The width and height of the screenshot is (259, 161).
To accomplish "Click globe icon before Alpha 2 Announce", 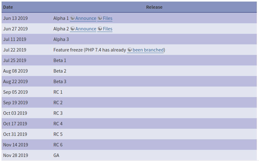I will pyautogui.click(x=72, y=29).
